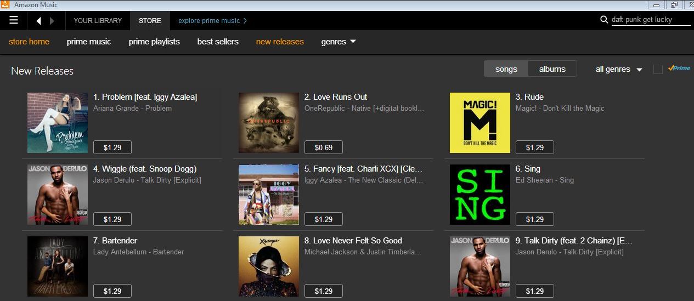The width and height of the screenshot is (694, 301).
Task: Buy Talk Dirty song for $1.29
Action: point(535,291)
